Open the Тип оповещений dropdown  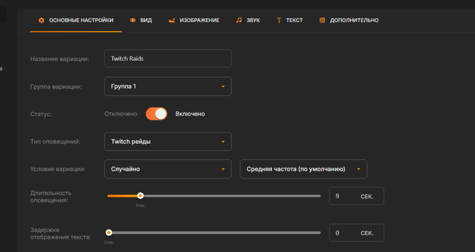tap(168, 141)
